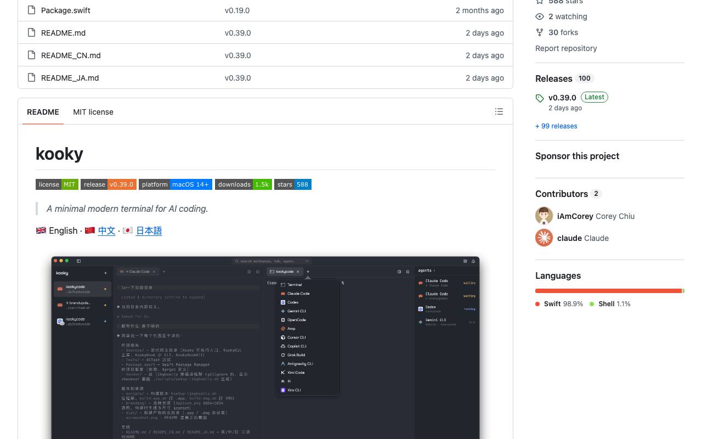Open the README_JA.md file
702x439 pixels.
pos(70,78)
